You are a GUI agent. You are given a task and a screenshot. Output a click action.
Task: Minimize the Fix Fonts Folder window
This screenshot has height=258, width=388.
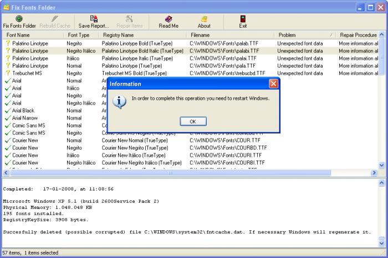360,7
